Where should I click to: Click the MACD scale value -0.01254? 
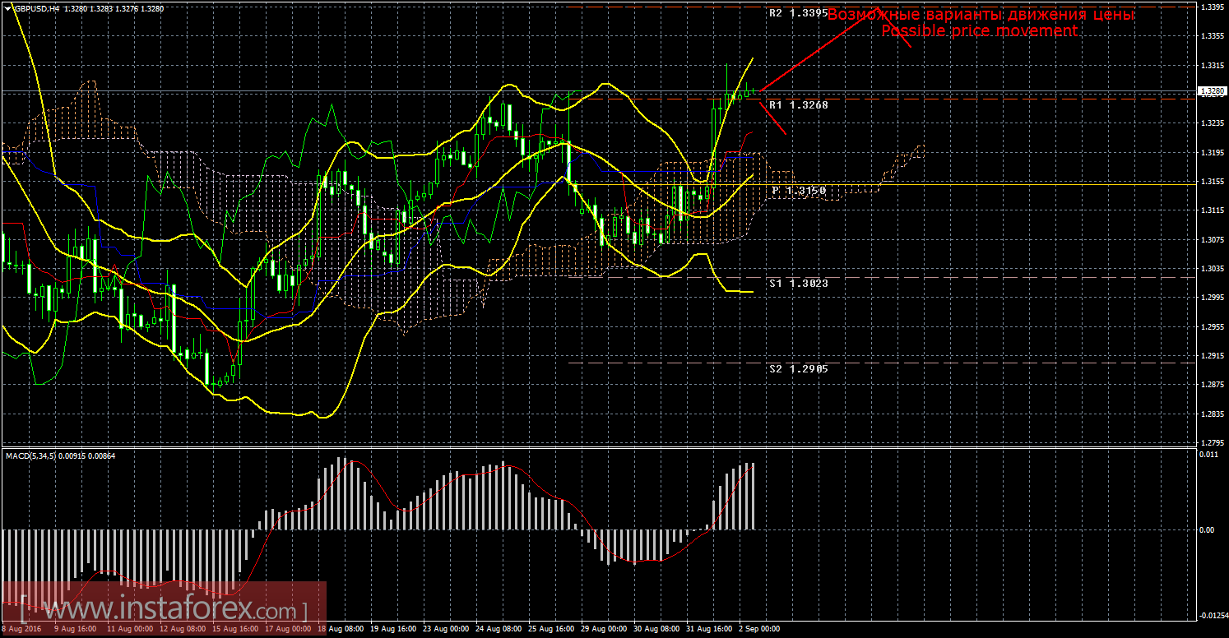pyautogui.click(x=1213, y=615)
